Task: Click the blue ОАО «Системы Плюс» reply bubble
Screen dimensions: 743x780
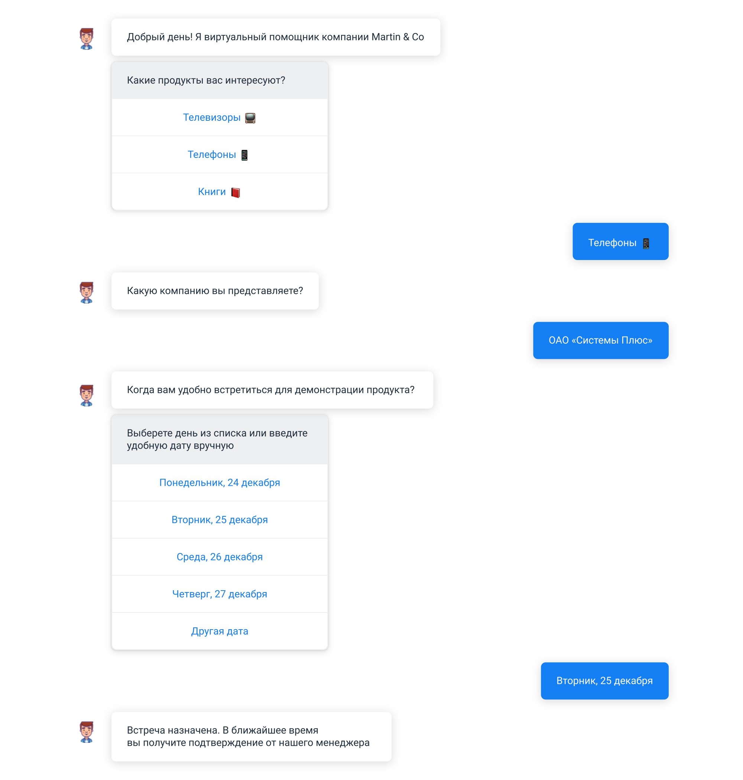Action: (x=601, y=341)
